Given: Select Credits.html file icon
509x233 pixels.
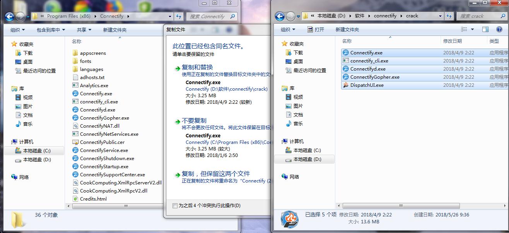Looking at the screenshot, I should 75,199.
